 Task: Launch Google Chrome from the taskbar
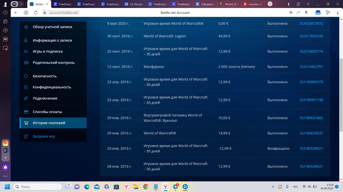click(146, 187)
